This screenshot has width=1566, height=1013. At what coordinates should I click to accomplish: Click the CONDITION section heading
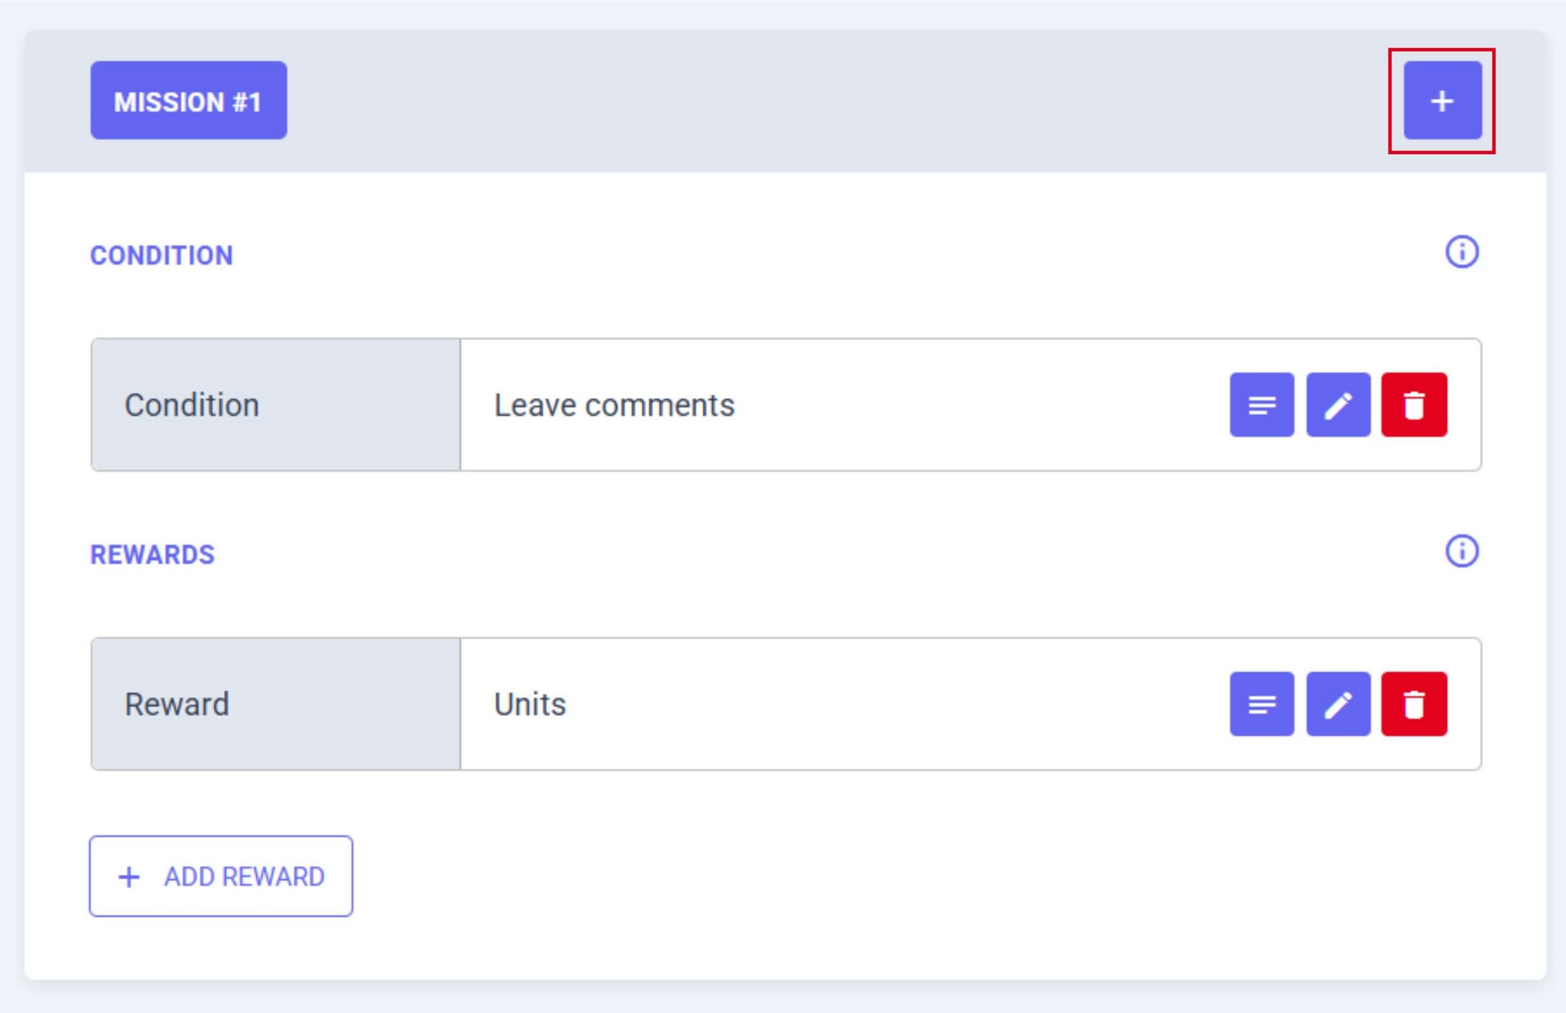(x=161, y=255)
